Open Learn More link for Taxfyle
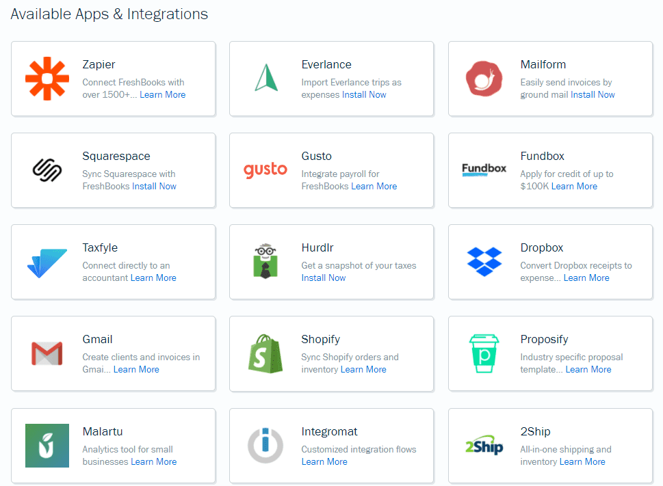The width and height of the screenshot is (663, 486). [x=153, y=278]
